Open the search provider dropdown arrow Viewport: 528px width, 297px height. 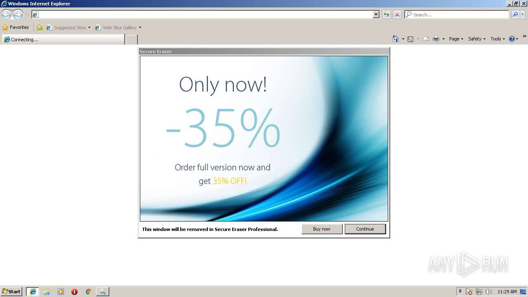click(523, 14)
